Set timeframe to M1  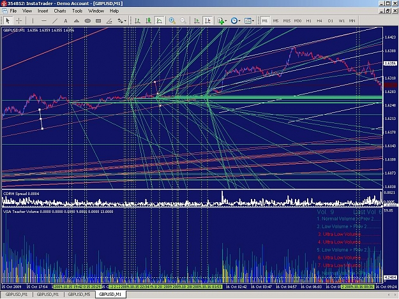coord(265,21)
